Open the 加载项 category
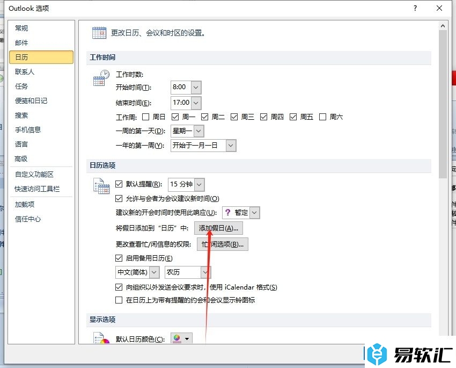The width and height of the screenshot is (456, 368). pos(41,205)
